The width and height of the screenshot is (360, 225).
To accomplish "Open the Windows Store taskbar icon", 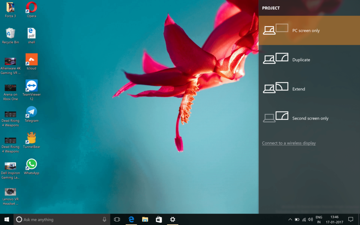I will 159,219.
